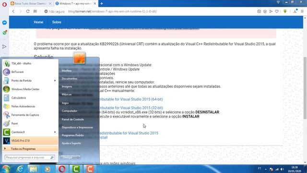Open WhatsApp in Opera sidebar

[4, 32]
